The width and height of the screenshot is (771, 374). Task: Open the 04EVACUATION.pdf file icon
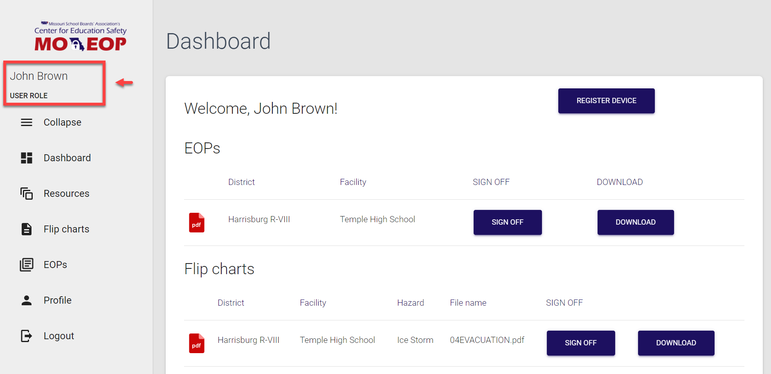197,343
